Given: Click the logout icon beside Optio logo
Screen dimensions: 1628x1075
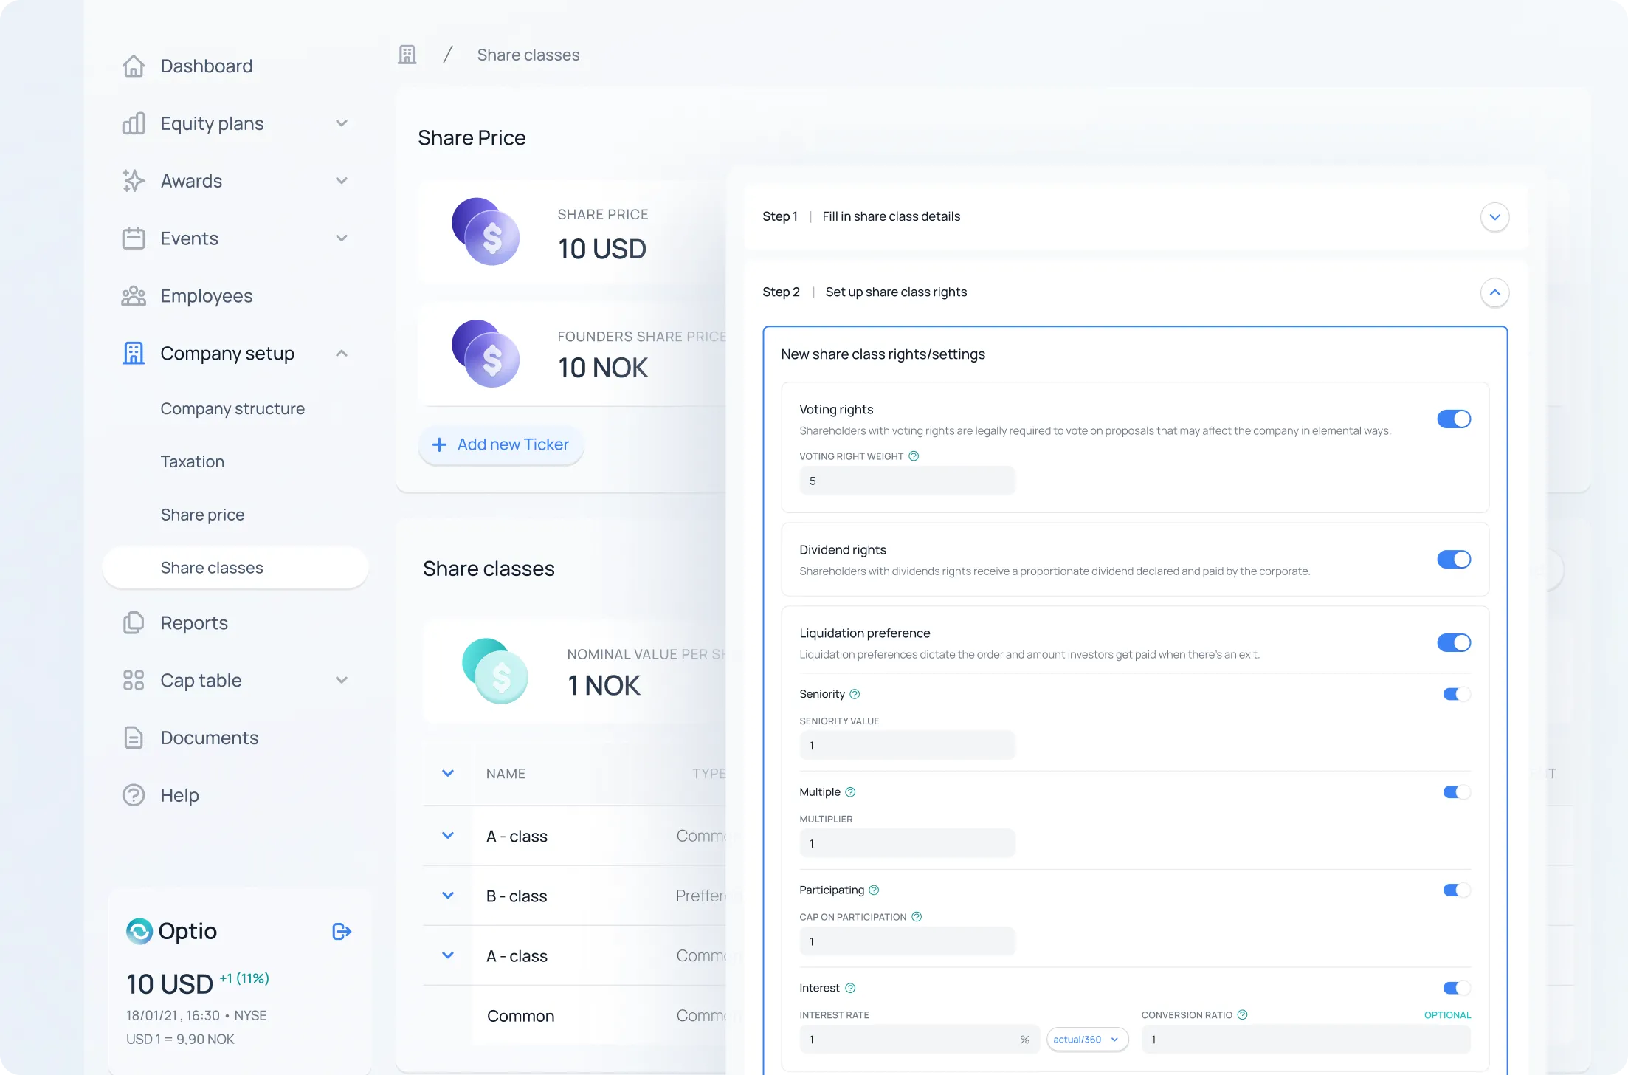Looking at the screenshot, I should 340,931.
